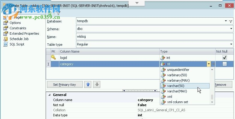Click the type list scrollbar thumb
This screenshot has height=119, width=235.
[212, 97]
